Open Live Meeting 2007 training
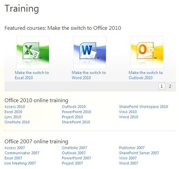Viewport: 179px width, 169px height. pyautogui.click(x=20, y=163)
